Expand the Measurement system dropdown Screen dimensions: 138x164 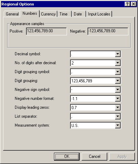118,125
